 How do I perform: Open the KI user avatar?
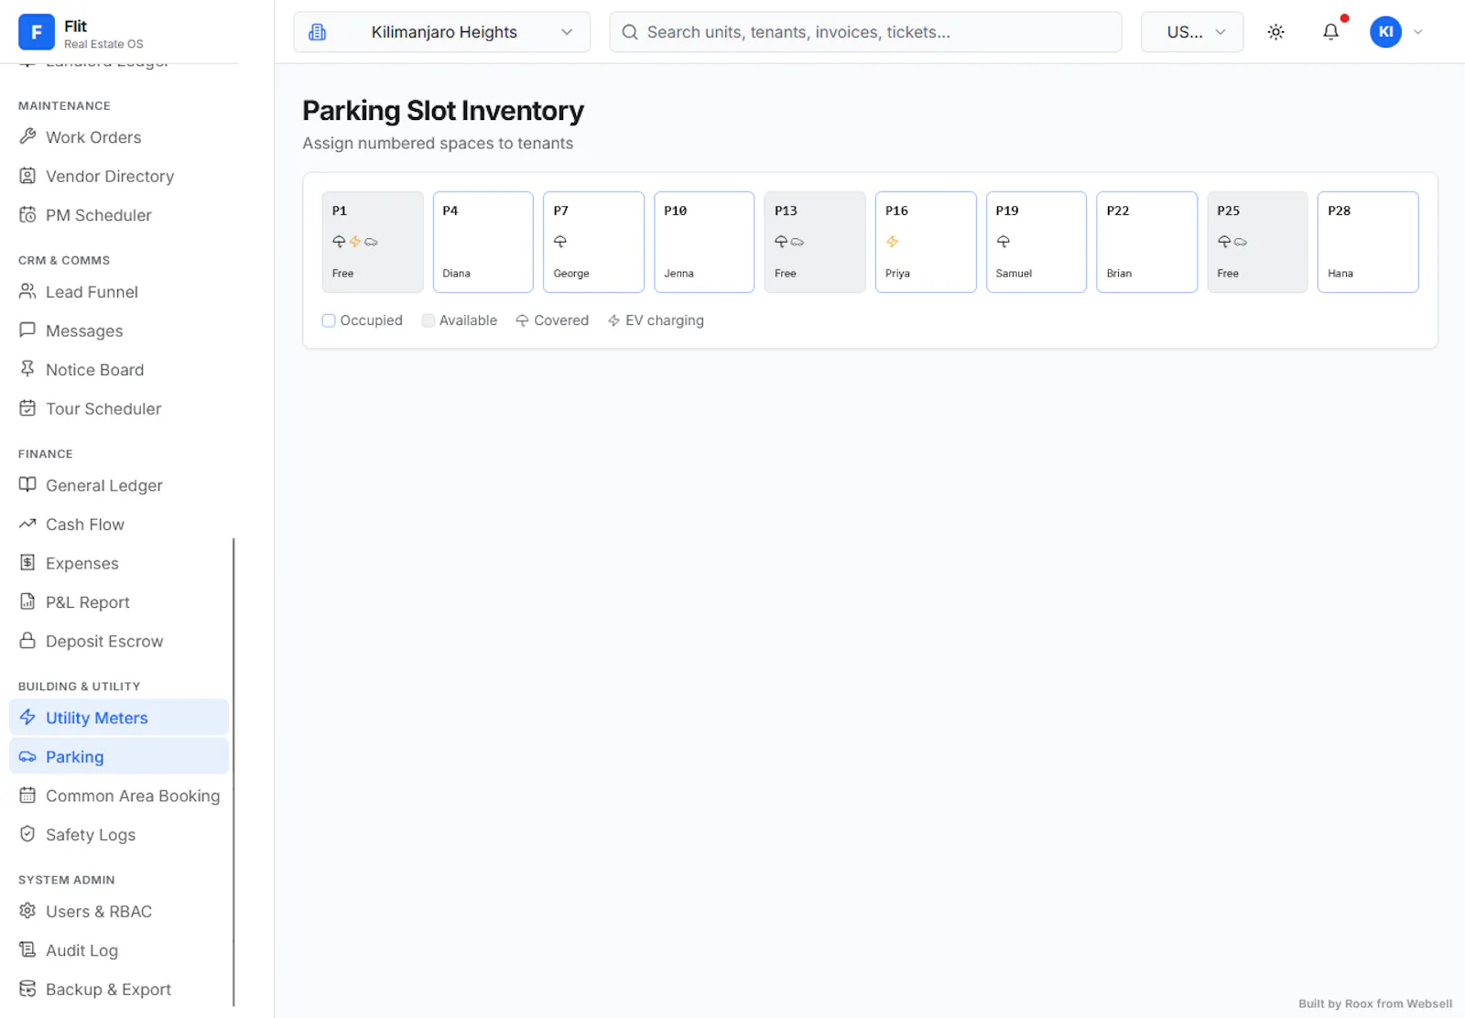coord(1385,32)
